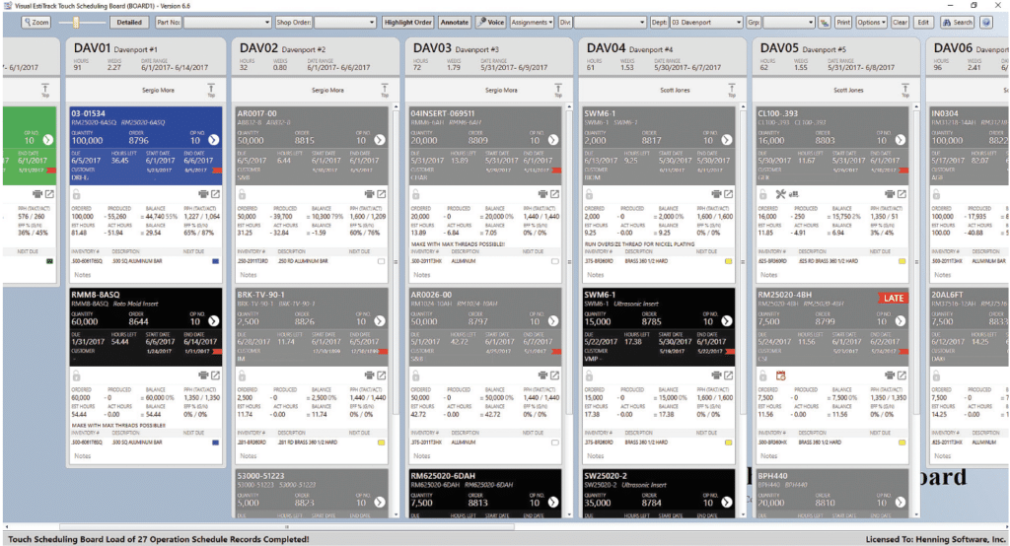The width and height of the screenshot is (1010, 546).
Task: Click the Highlight Order button
Action: (x=407, y=22)
